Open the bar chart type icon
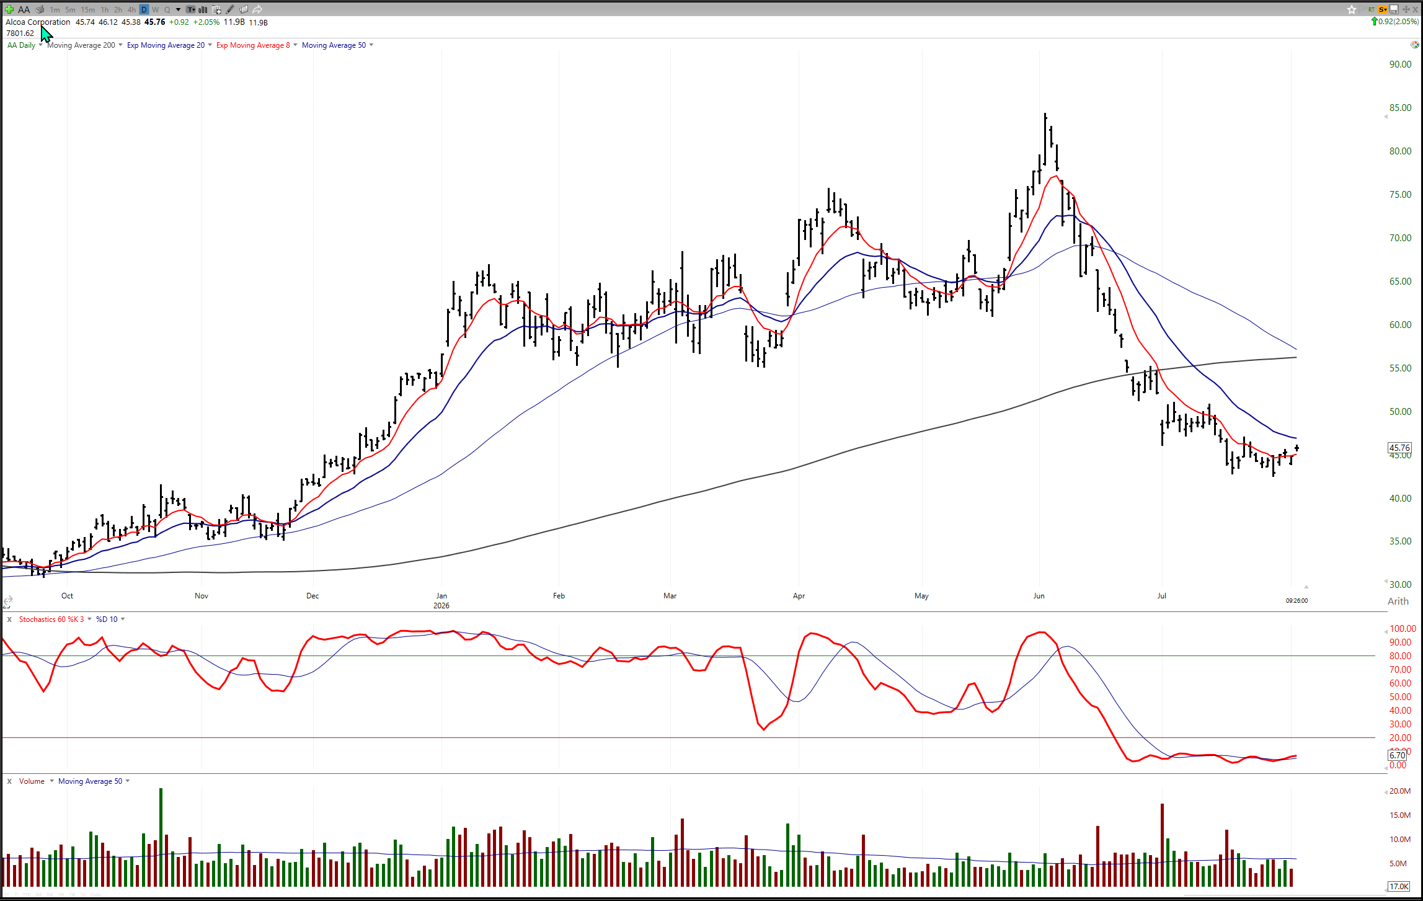 click(203, 9)
